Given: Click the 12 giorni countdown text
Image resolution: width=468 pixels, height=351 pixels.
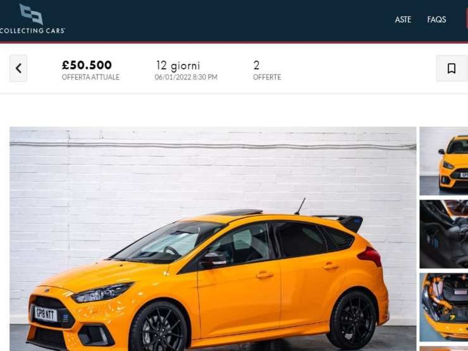Looking at the screenshot, I should point(178,65).
